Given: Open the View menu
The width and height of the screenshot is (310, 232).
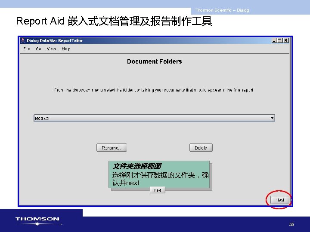Looking at the screenshot, I should point(51,49).
